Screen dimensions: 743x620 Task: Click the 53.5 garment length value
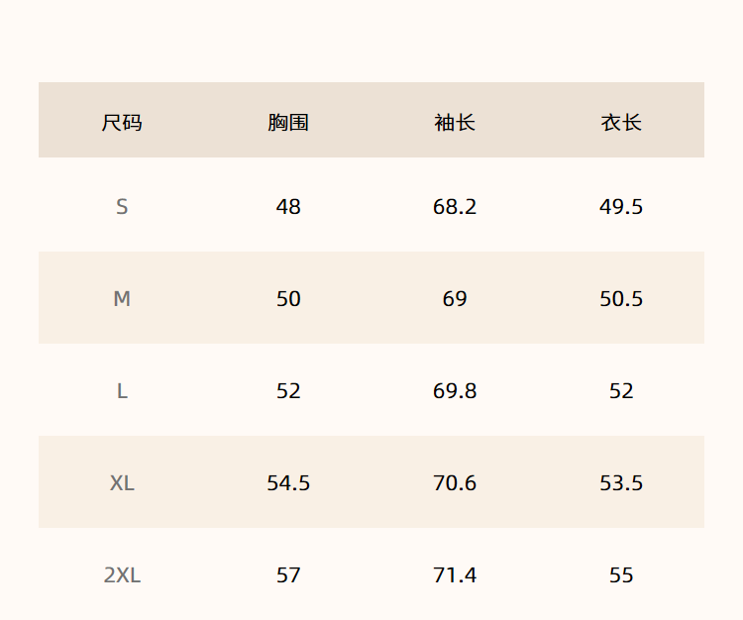(621, 483)
